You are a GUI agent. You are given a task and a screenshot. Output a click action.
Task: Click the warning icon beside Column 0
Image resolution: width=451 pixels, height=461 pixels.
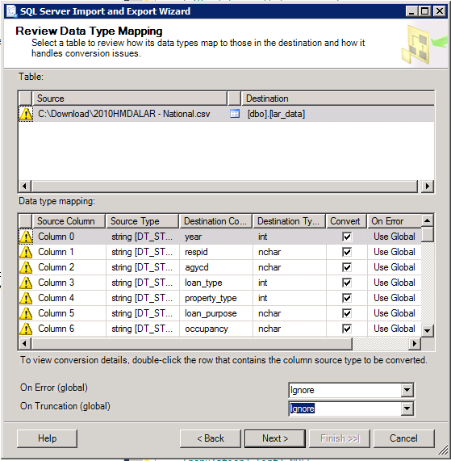click(26, 237)
